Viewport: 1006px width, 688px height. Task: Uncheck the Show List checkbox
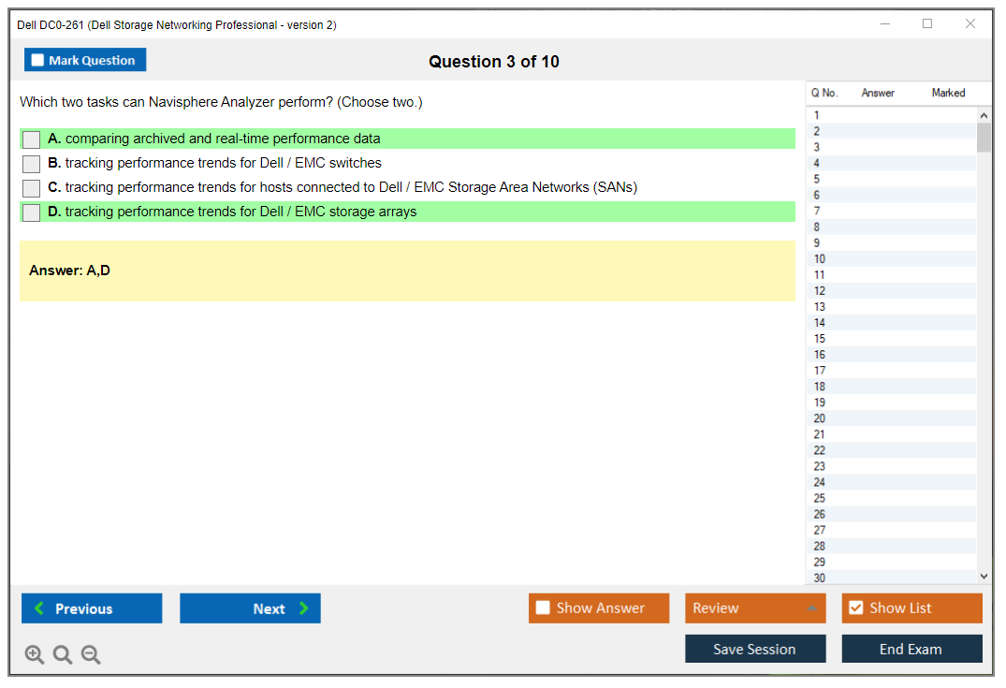pos(855,608)
